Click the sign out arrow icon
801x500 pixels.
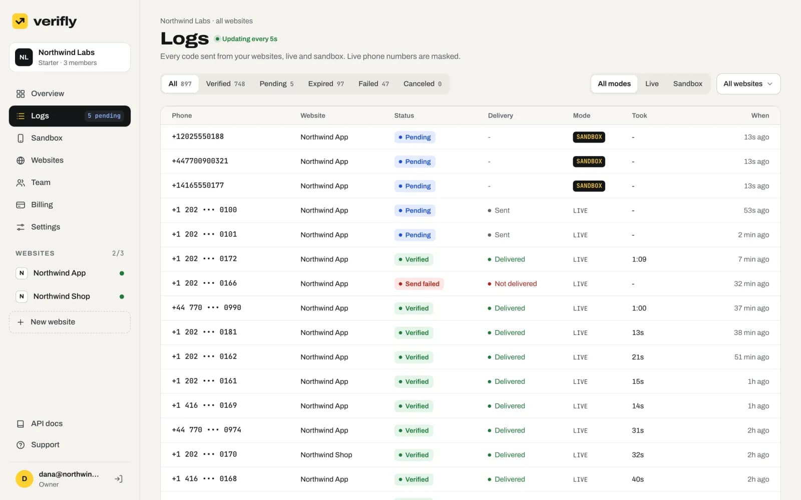pos(119,479)
